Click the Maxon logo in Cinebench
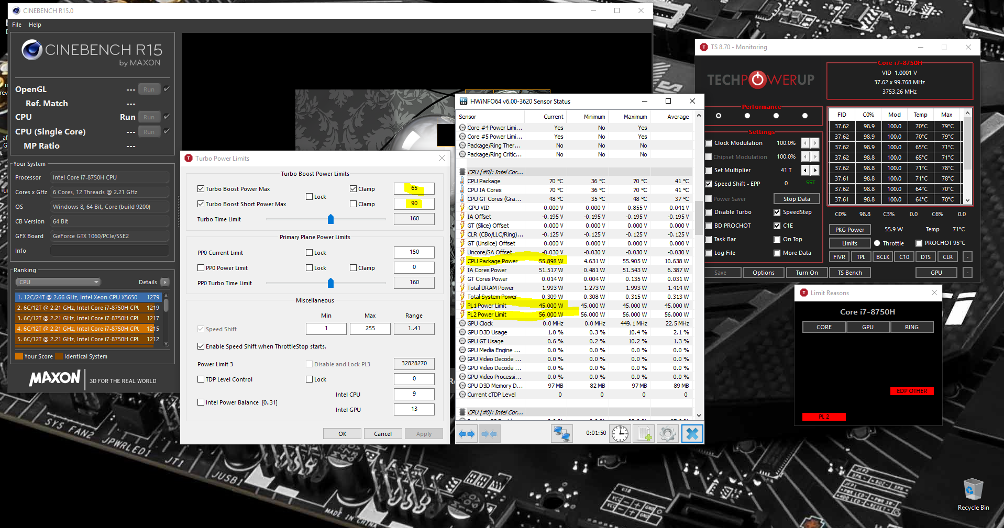The width and height of the screenshot is (1004, 528). [55, 378]
